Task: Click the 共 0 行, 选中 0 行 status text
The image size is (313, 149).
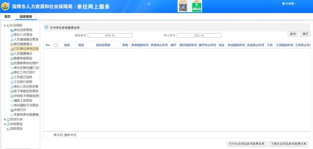Action: [x=65, y=135]
